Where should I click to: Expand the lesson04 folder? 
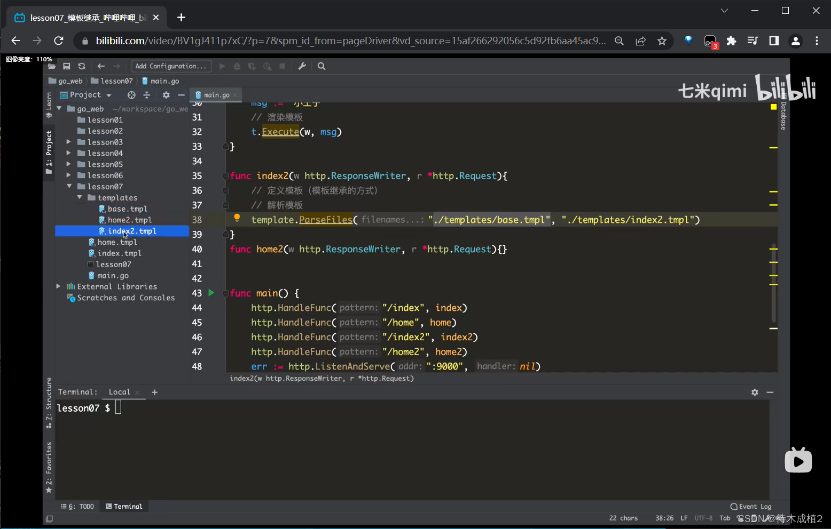click(x=68, y=153)
